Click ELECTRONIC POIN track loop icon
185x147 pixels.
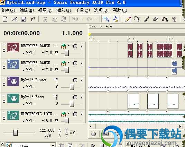click(13, 115)
